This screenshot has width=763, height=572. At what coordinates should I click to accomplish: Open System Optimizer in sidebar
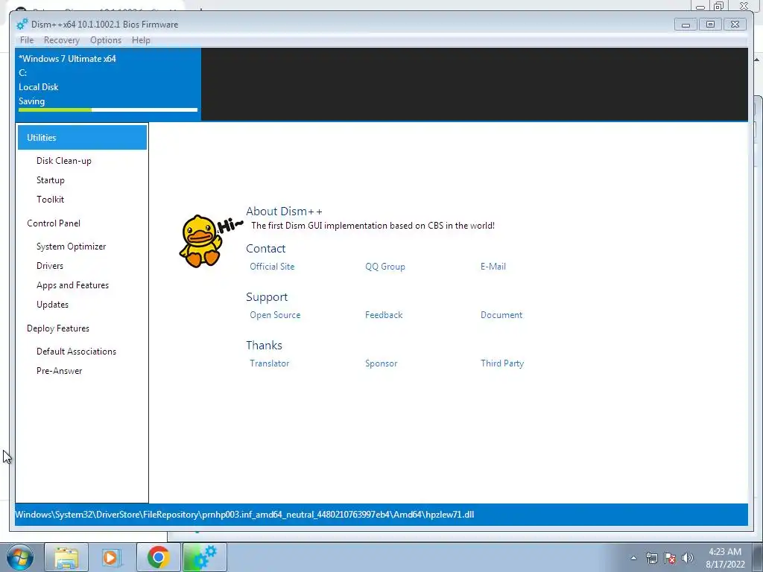point(71,247)
